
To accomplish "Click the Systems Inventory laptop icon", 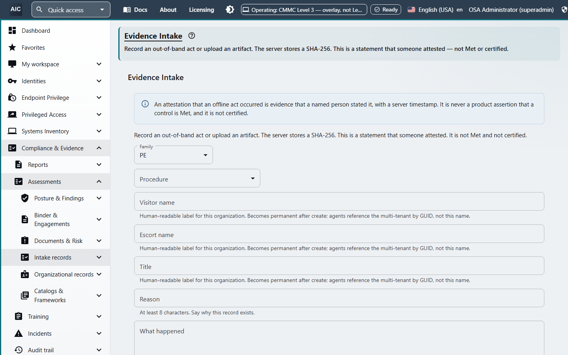I will click(x=12, y=131).
